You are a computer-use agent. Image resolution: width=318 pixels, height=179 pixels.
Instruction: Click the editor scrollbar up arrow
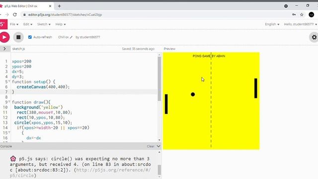pyautogui.click(x=159, y=55)
